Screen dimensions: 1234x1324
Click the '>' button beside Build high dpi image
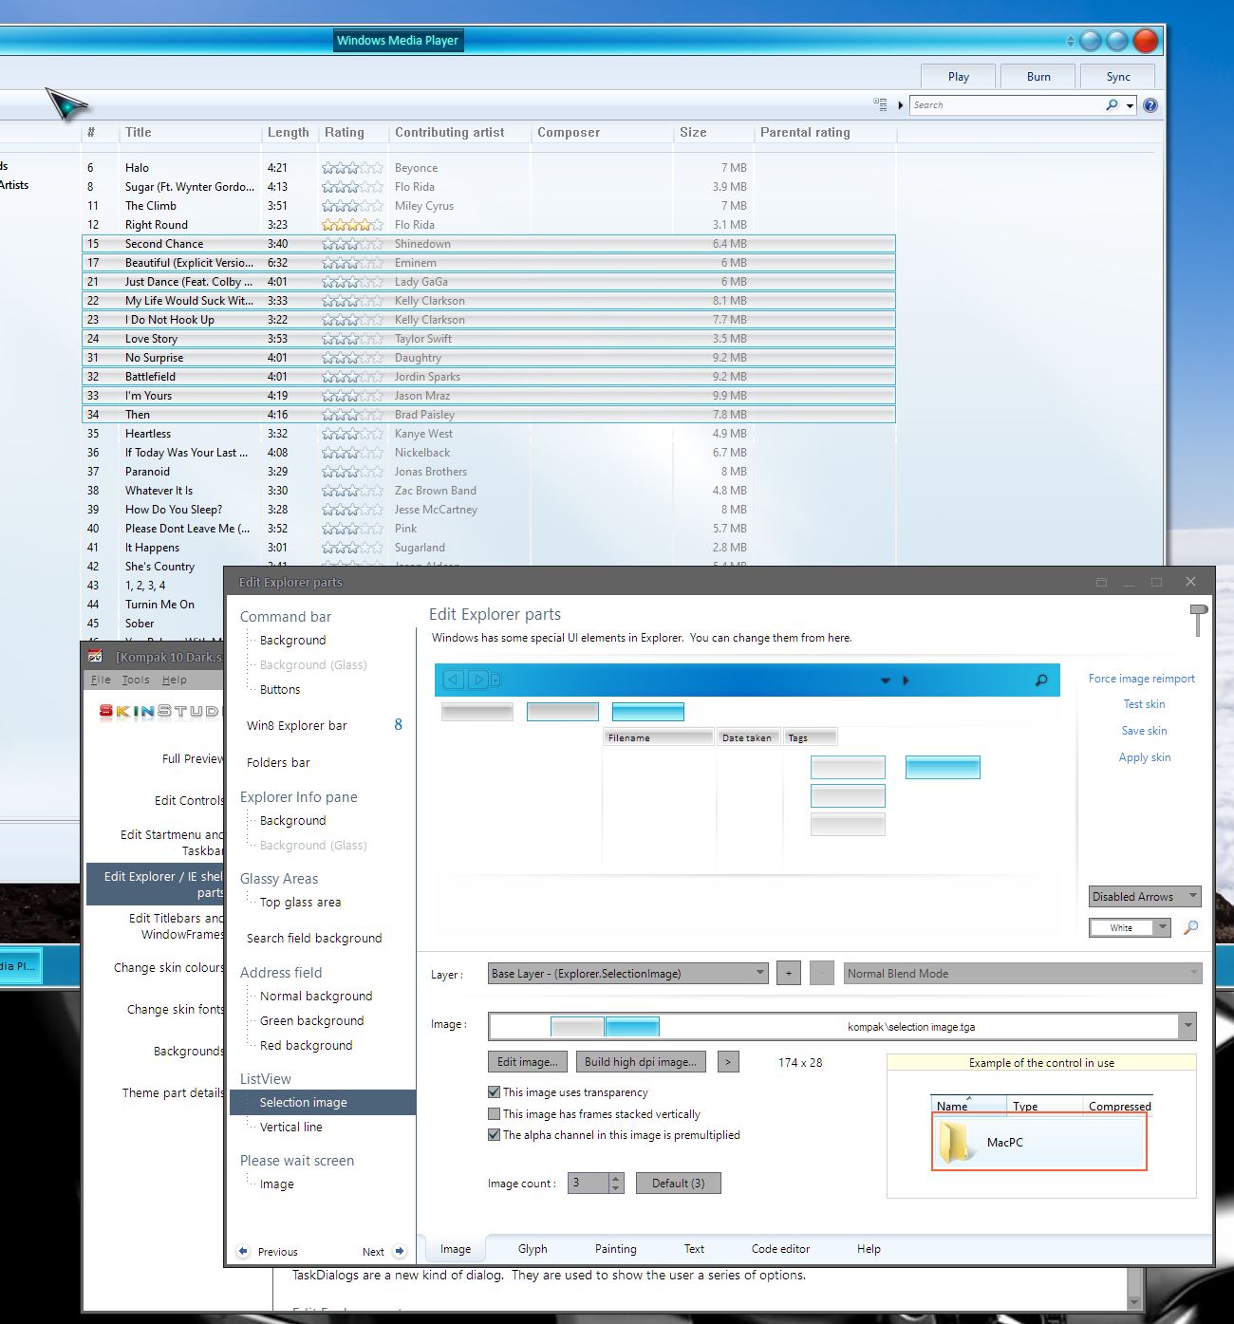click(x=728, y=1062)
